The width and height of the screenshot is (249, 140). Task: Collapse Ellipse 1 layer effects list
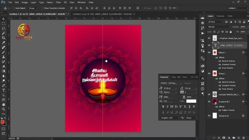point(246,52)
